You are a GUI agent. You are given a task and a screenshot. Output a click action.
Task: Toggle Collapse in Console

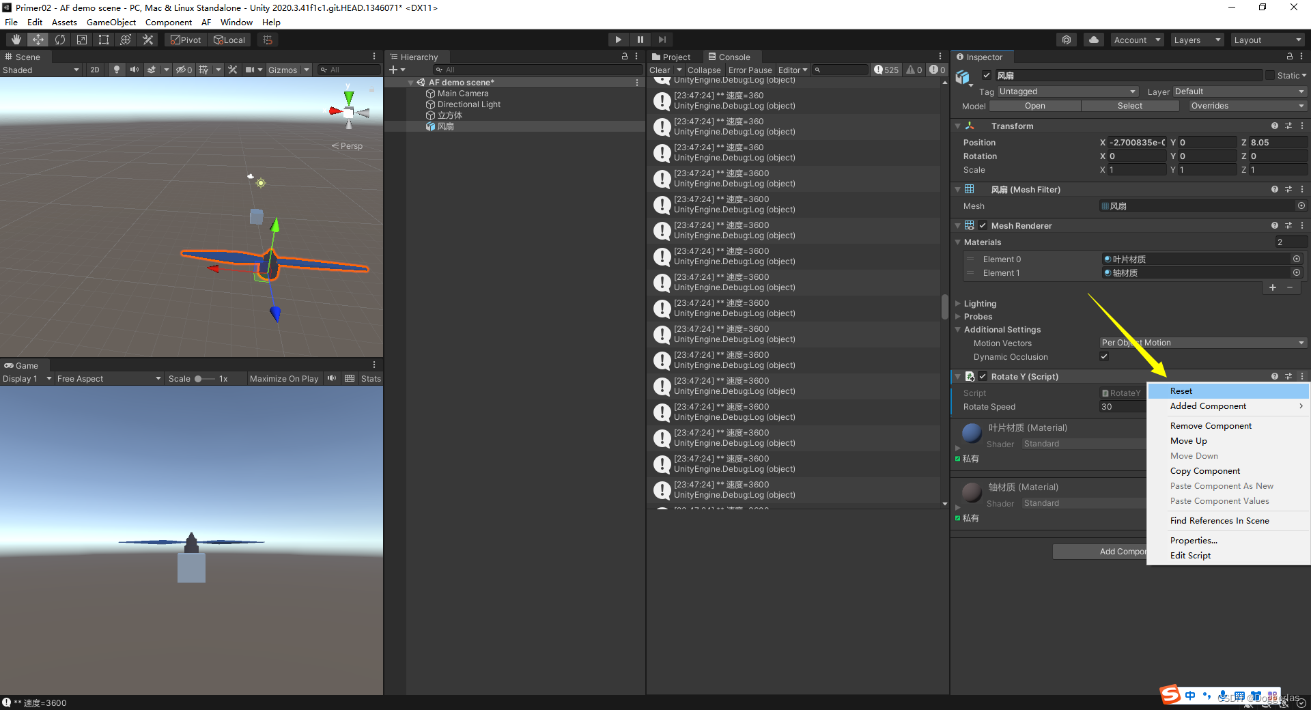coord(704,70)
